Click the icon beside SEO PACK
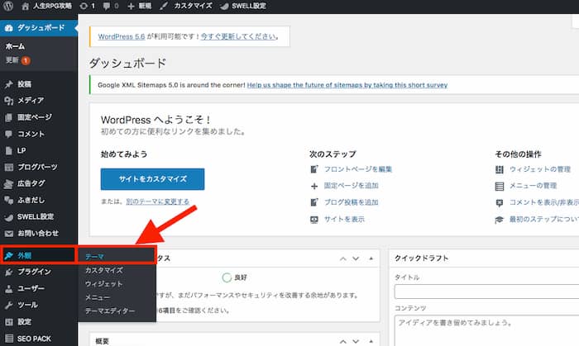This screenshot has height=346, width=579. 9,339
